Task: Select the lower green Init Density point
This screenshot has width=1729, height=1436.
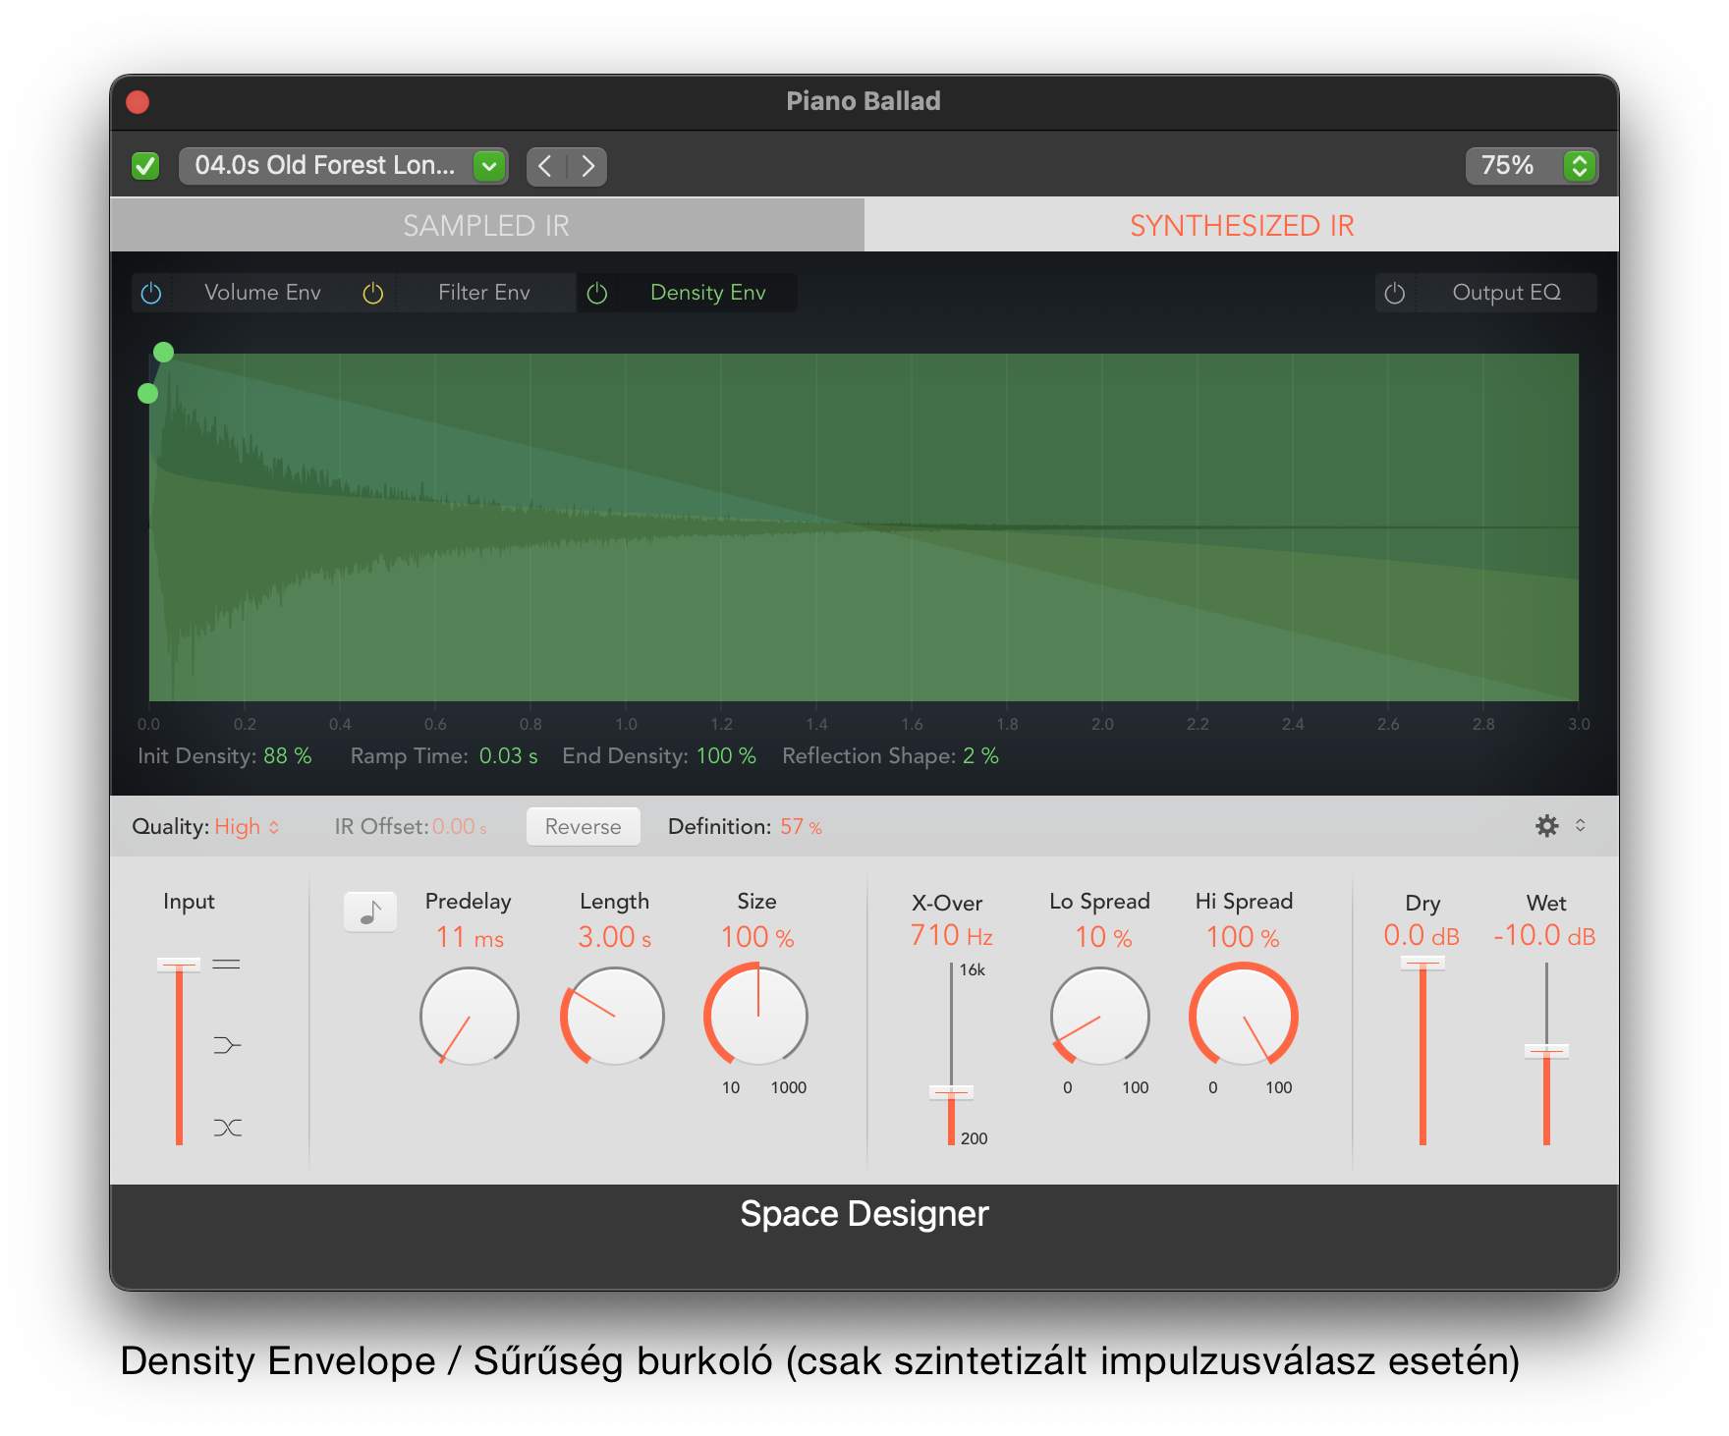Action: [x=148, y=394]
